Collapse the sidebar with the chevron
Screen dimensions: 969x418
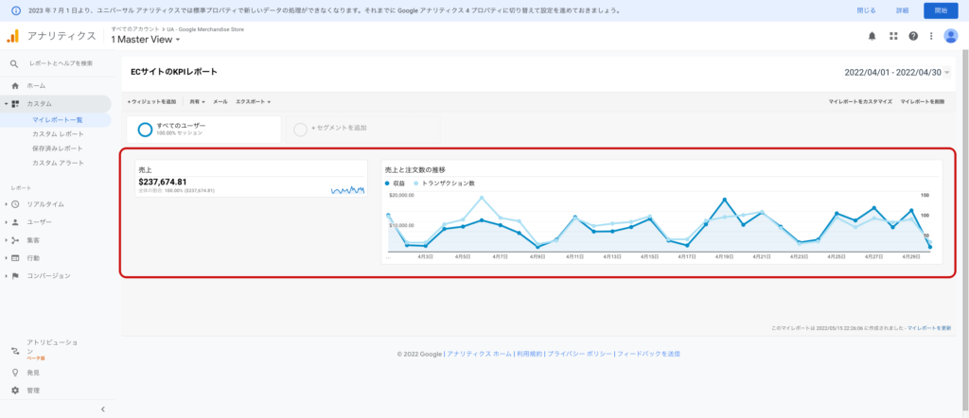click(x=103, y=409)
